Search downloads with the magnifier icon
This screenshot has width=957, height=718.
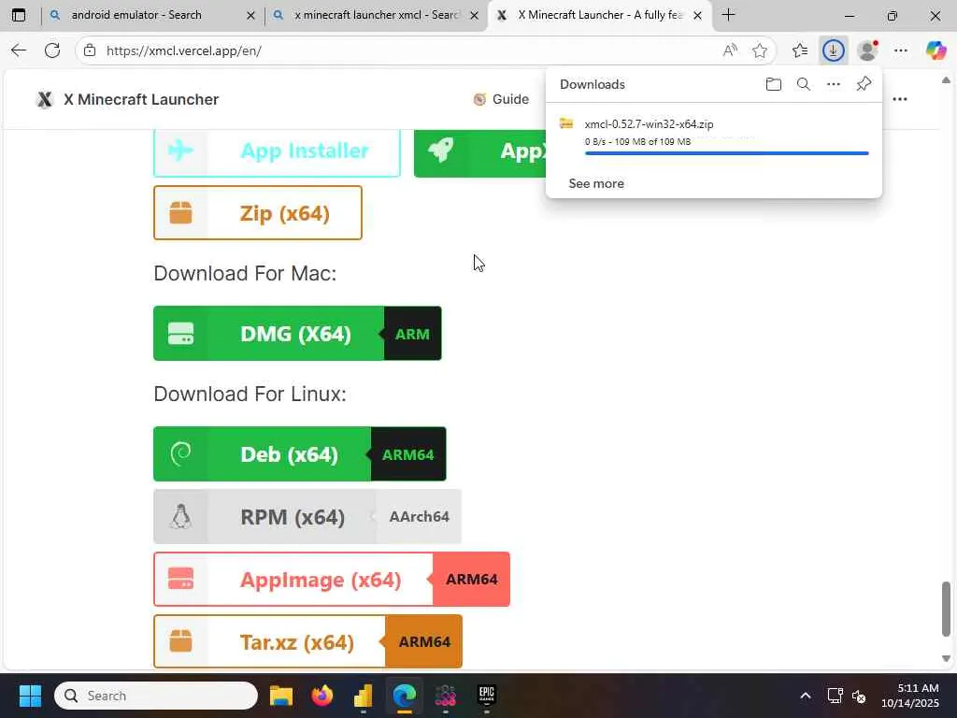[804, 84]
